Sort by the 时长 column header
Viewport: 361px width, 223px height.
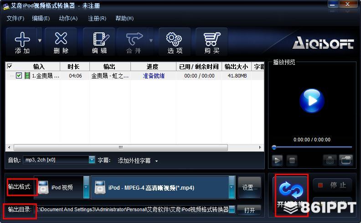75,67
